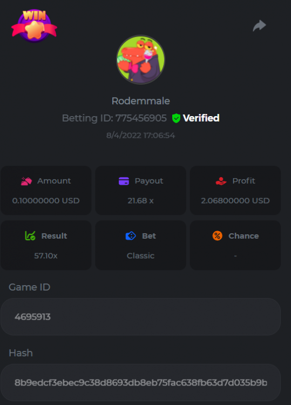Click the red Profit hand icon

pos(221,181)
